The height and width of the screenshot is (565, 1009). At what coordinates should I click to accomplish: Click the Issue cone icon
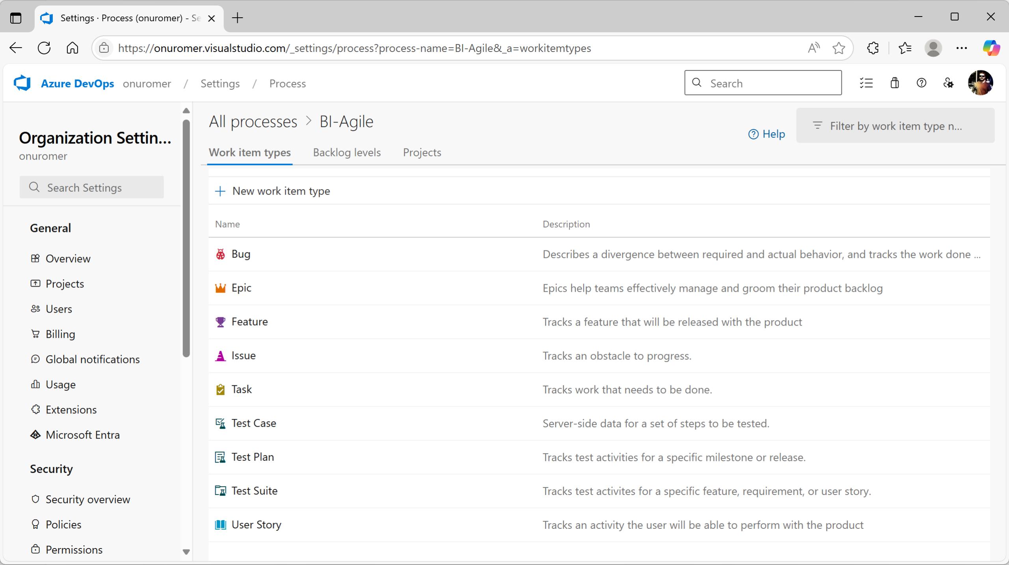220,356
